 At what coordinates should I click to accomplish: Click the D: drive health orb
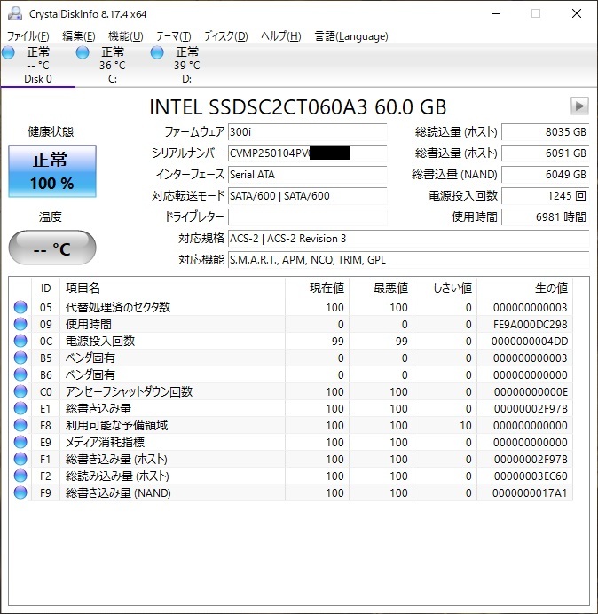(x=157, y=52)
